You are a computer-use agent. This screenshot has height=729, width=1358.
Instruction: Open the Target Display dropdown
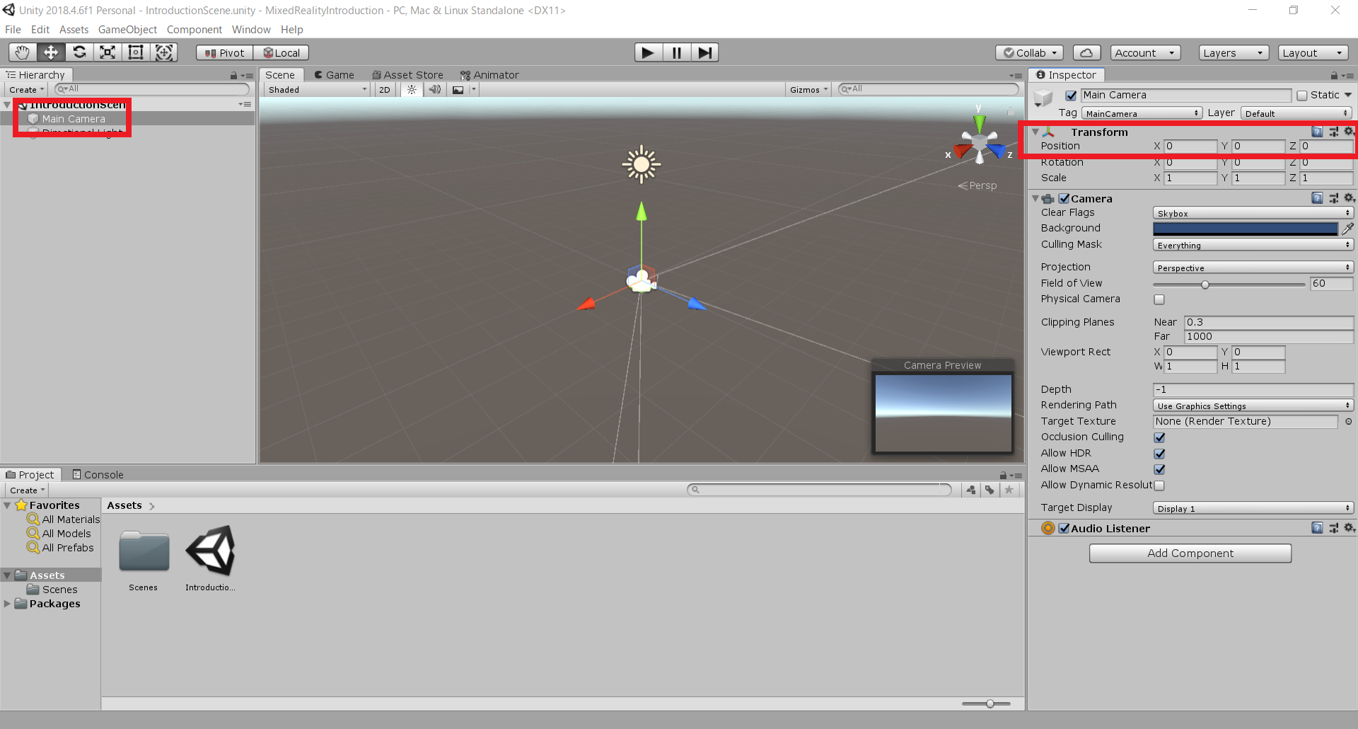pyautogui.click(x=1253, y=508)
